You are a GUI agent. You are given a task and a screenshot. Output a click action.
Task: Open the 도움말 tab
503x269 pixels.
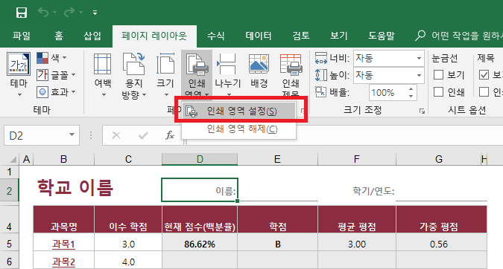[x=381, y=36]
